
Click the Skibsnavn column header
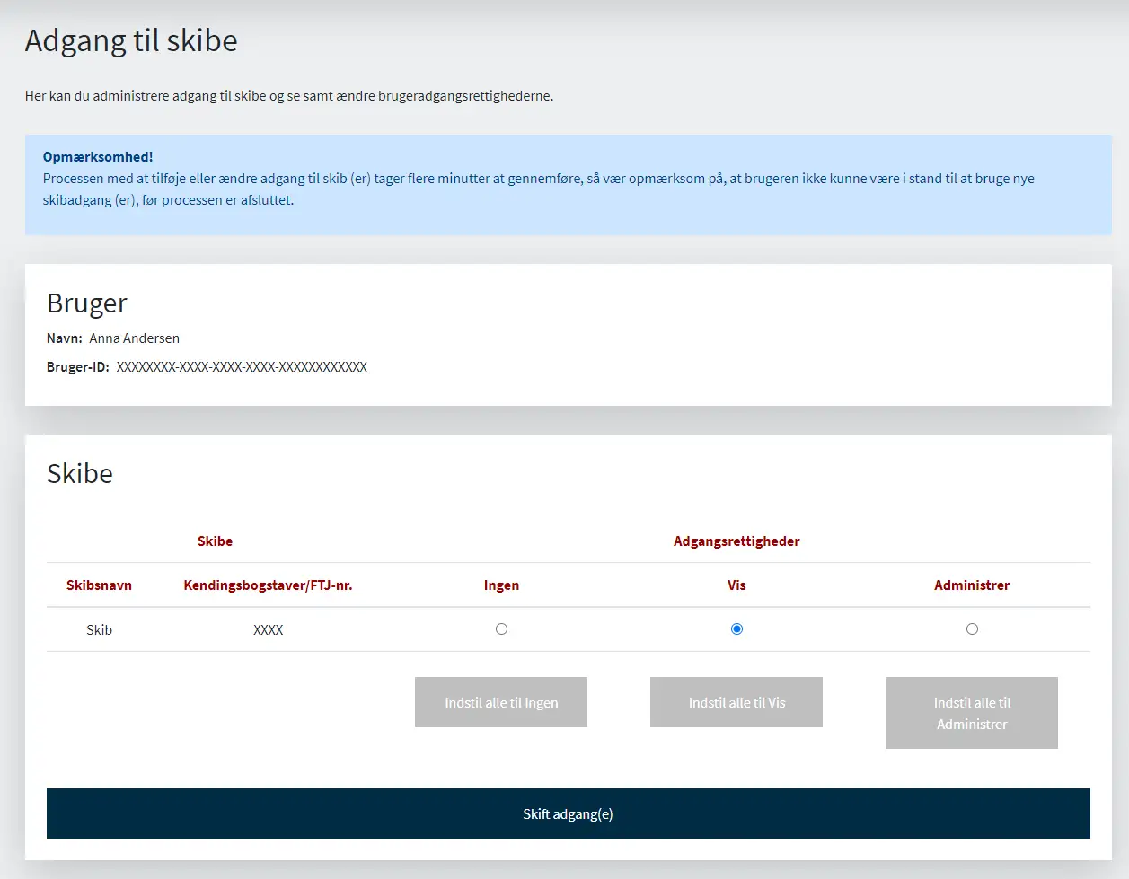click(99, 585)
